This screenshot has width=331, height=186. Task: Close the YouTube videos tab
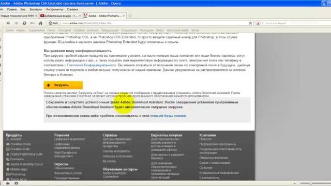(80, 16)
